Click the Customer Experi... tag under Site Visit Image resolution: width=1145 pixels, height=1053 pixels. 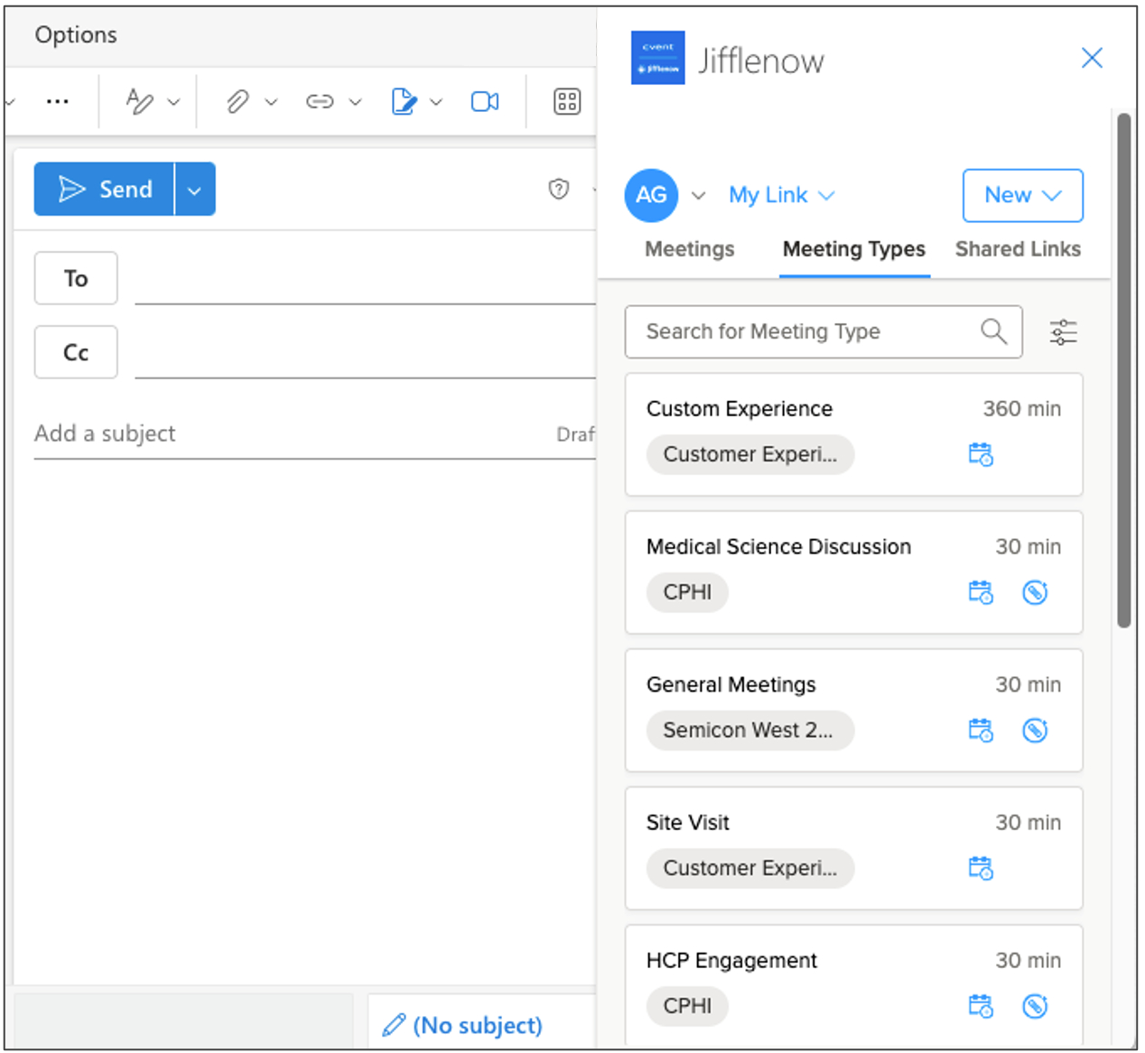(750, 868)
